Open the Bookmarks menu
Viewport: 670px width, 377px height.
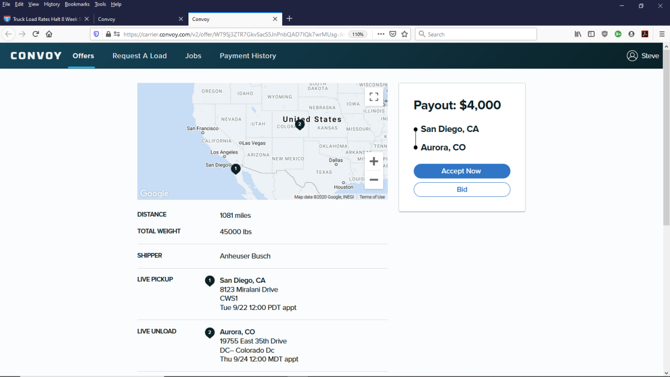tap(77, 4)
